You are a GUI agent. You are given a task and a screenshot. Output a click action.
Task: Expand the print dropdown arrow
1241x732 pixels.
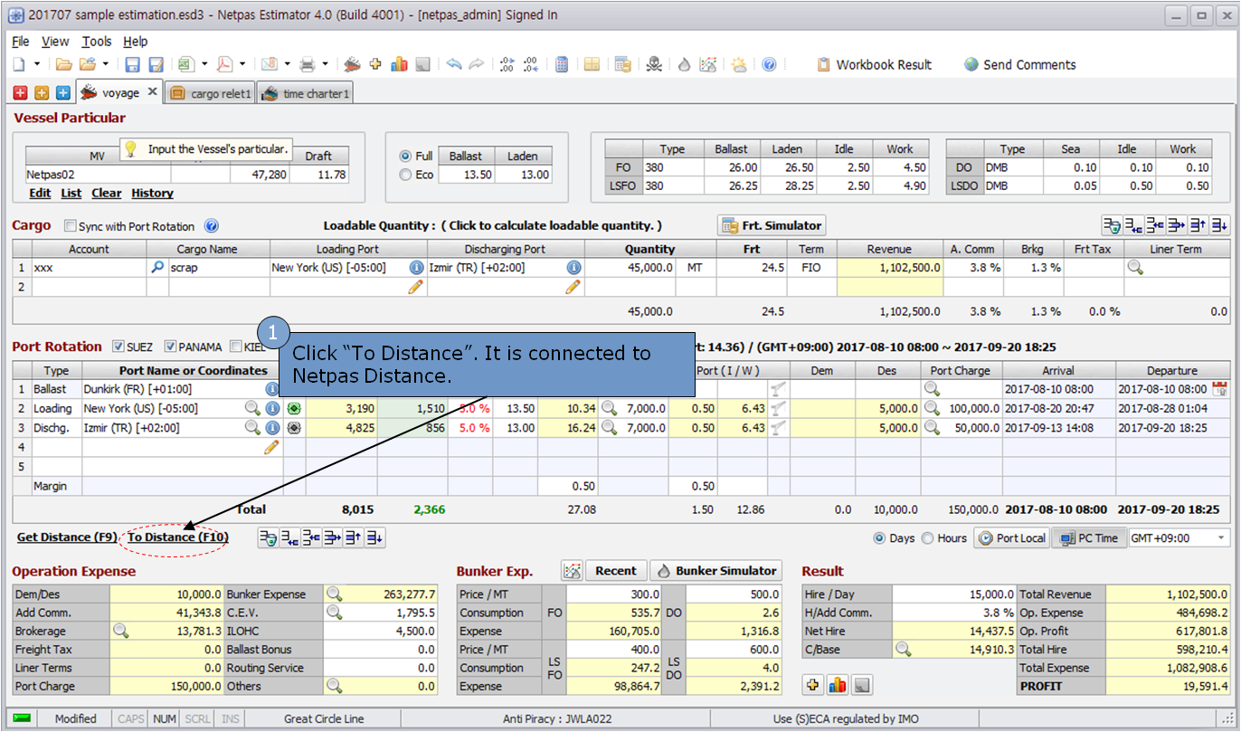[325, 64]
